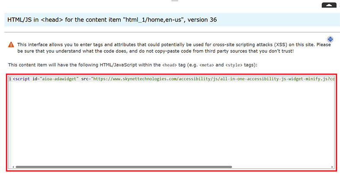Click empty scrollbar track right of the thumb
This screenshot has width=340, height=177.
coord(281,167)
